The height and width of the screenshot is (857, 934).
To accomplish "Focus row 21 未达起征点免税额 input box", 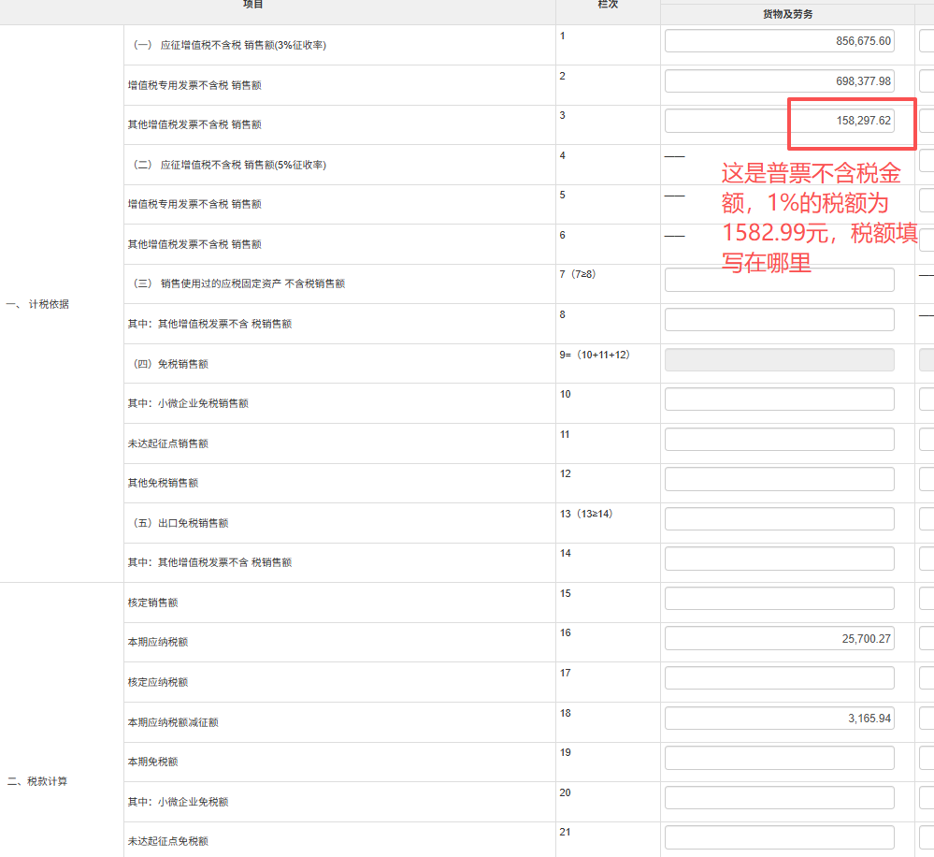I will tap(779, 837).
